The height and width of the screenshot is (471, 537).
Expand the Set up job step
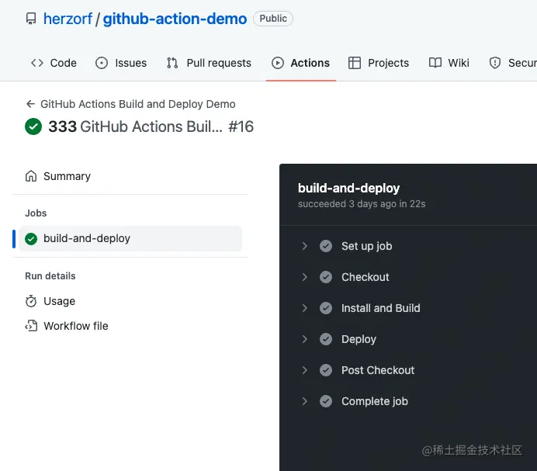pyautogui.click(x=304, y=246)
